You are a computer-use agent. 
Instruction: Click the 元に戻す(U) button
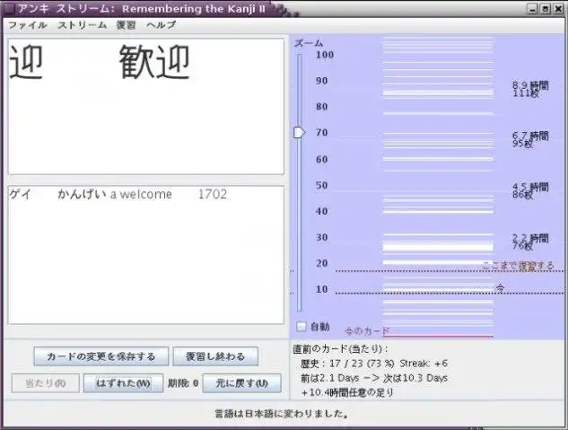point(241,383)
